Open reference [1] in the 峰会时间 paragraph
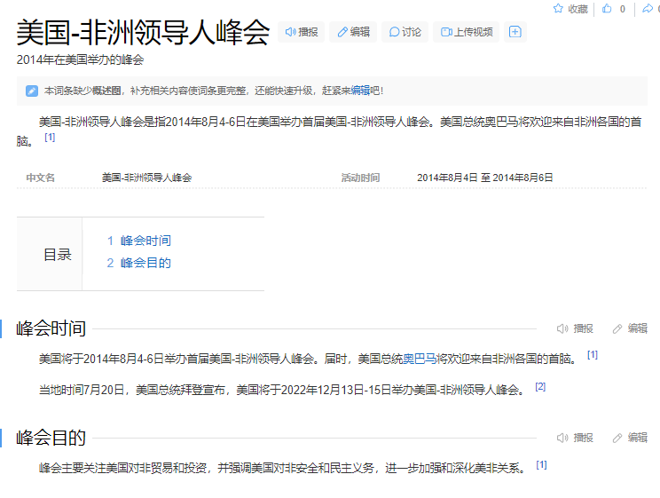This screenshot has height=498, width=660. click(593, 355)
